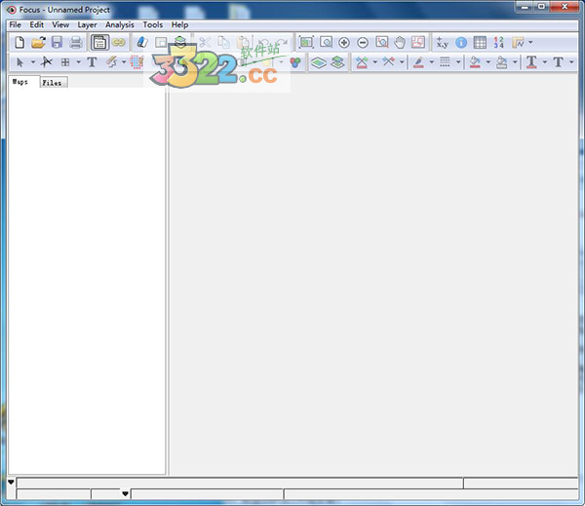Open the attribute table grid icon
Image resolution: width=585 pixels, height=506 pixels.
point(480,43)
